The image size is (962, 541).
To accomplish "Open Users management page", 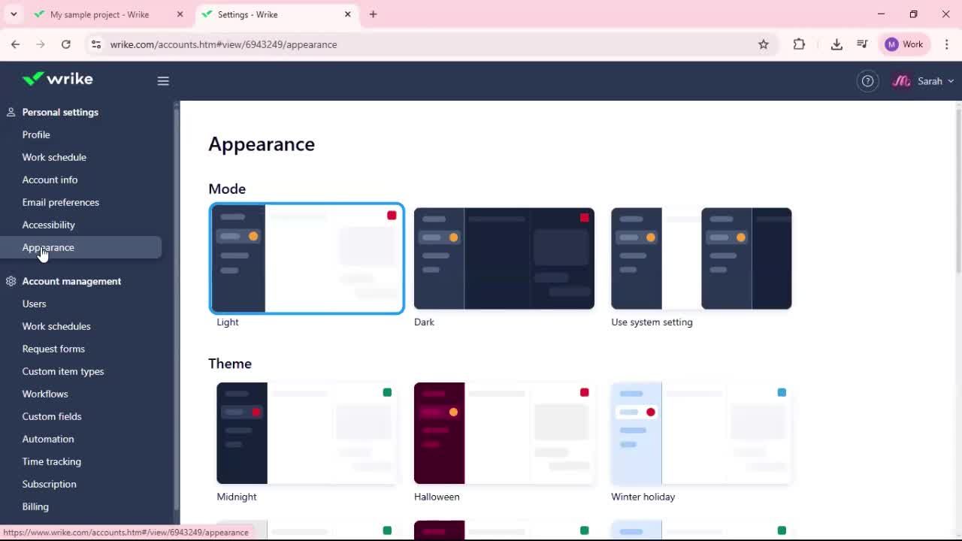I will click(x=34, y=304).
